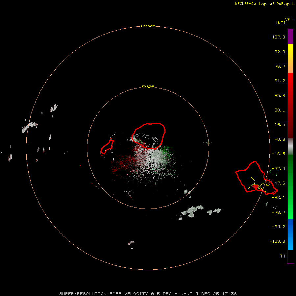The width and height of the screenshot is (296, 296).
Task: Click the 45.6 legend value
Action: pyautogui.click(x=280, y=95)
